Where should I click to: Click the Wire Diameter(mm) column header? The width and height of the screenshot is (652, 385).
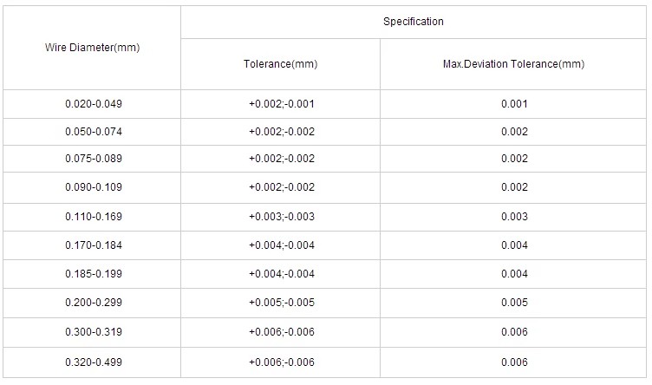coord(93,47)
